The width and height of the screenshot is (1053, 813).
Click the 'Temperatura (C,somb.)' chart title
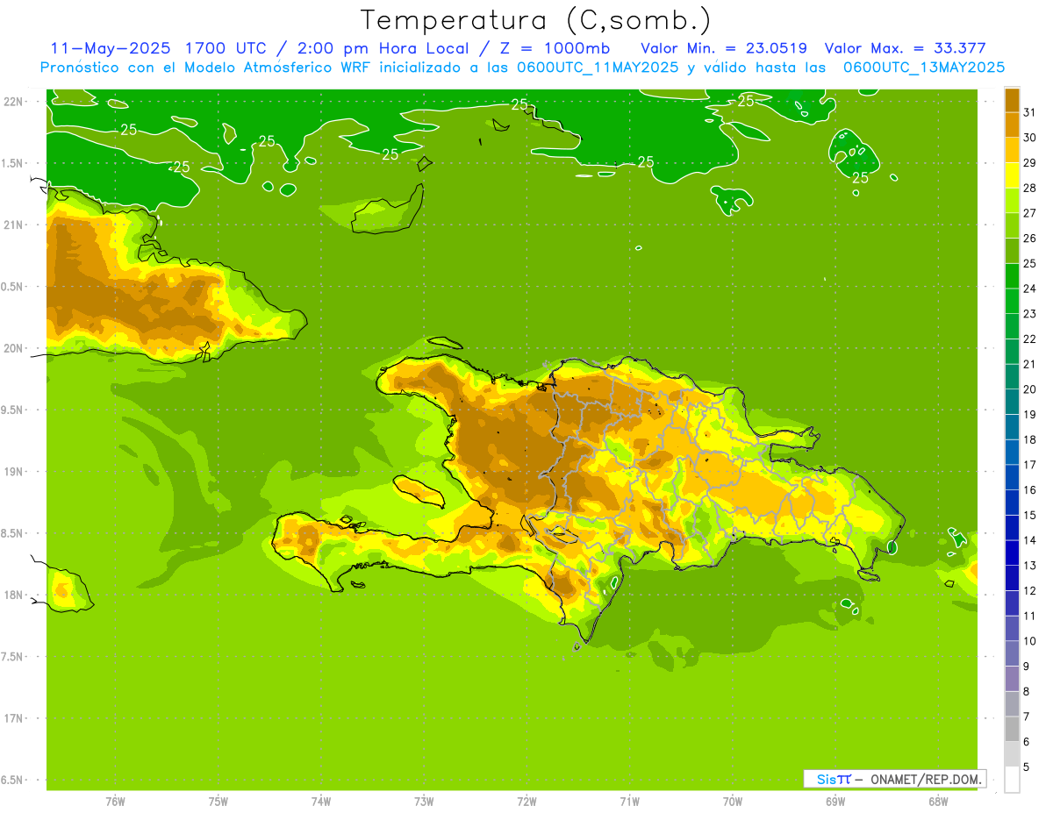[536, 20]
